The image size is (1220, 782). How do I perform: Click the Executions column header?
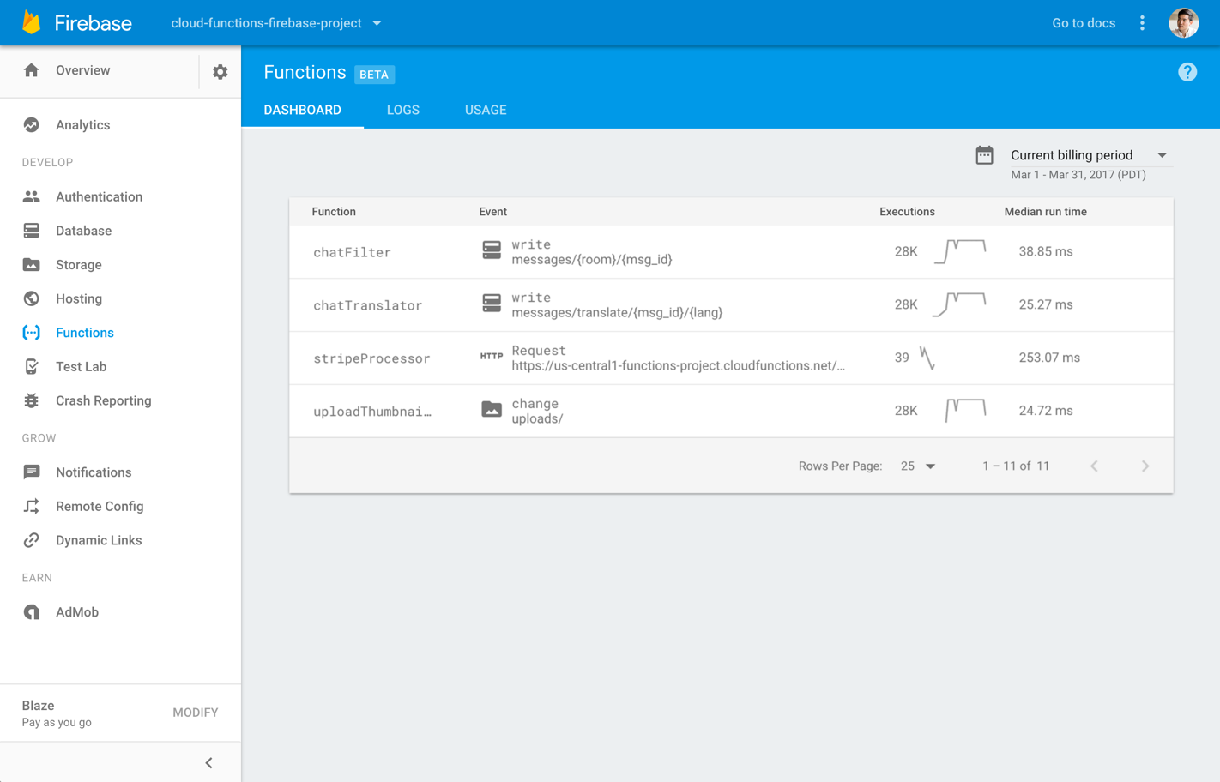[x=907, y=212]
